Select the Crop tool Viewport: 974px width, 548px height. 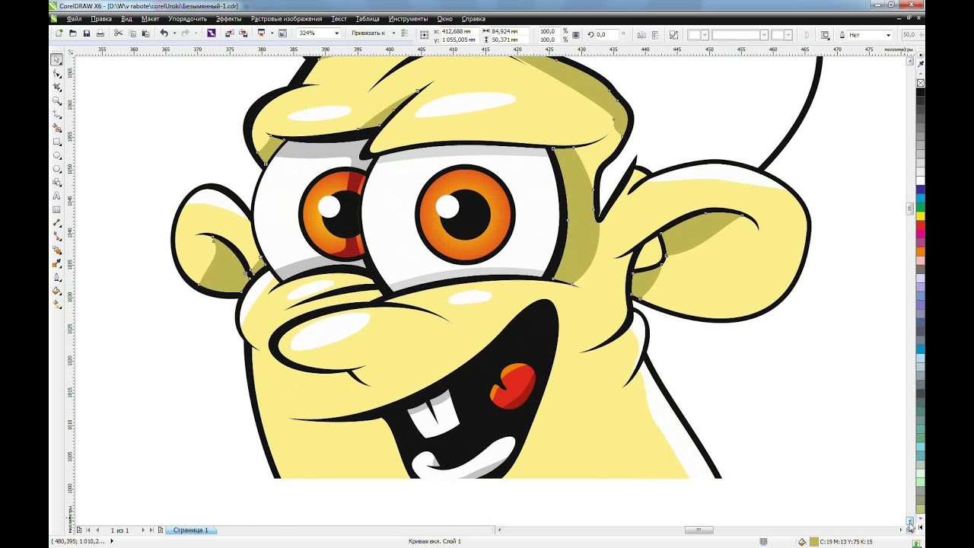click(57, 88)
